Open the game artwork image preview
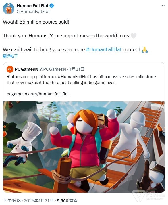This screenshot has height=205, width=168. coord(84,147)
